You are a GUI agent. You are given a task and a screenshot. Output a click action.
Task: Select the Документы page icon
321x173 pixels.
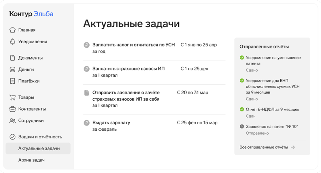point(12,58)
